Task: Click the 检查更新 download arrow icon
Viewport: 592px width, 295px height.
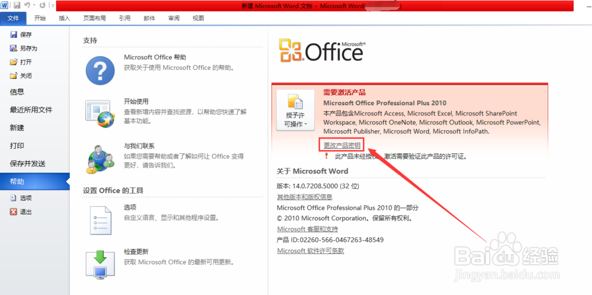Action: (100, 264)
